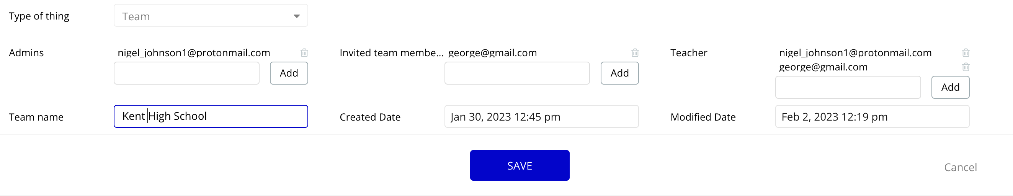Click nigel_johnson1 email in Teacher list
The height and width of the screenshot is (196, 1013).
pyautogui.click(x=855, y=53)
